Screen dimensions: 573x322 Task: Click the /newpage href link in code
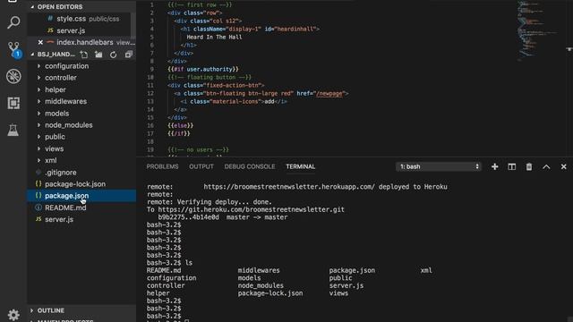[329, 93]
